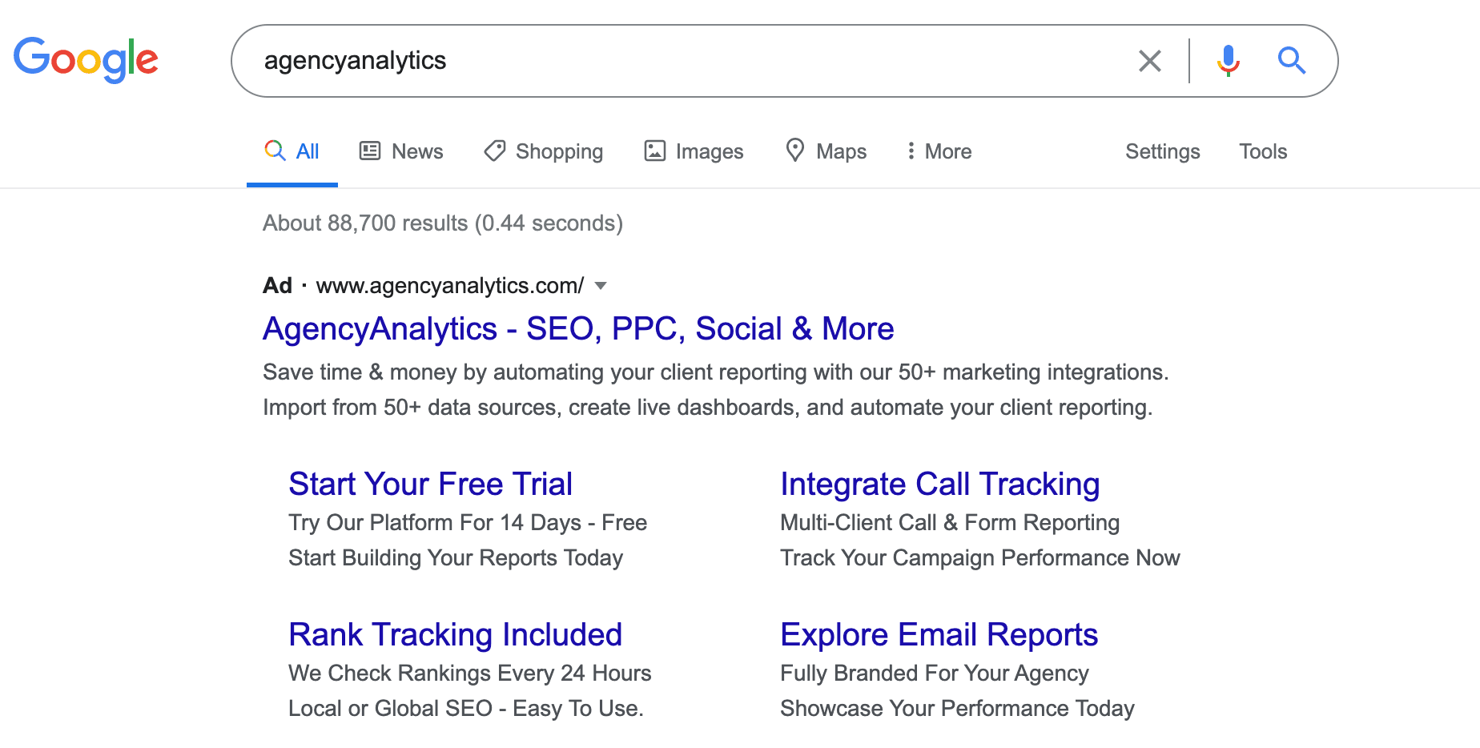Start voice search with microphone icon
Image resolution: width=1480 pixels, height=748 pixels.
(x=1228, y=61)
